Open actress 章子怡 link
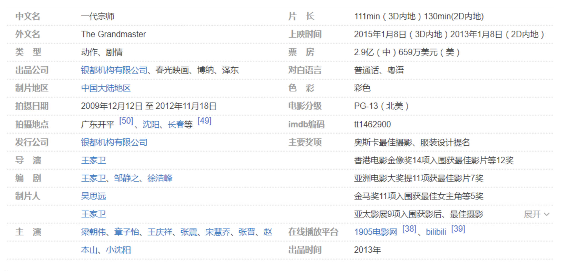 point(126,232)
